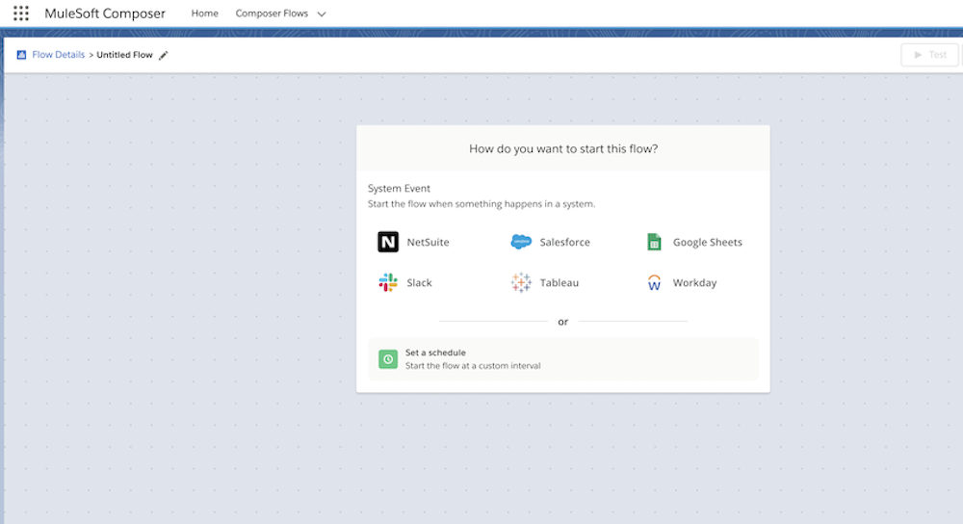963x524 pixels.
Task: Click the Untitled Flow name text
Action: pos(124,55)
